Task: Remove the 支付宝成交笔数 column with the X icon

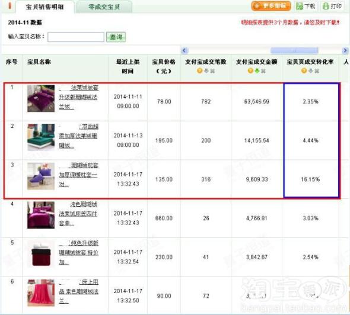Action: (x=212, y=71)
